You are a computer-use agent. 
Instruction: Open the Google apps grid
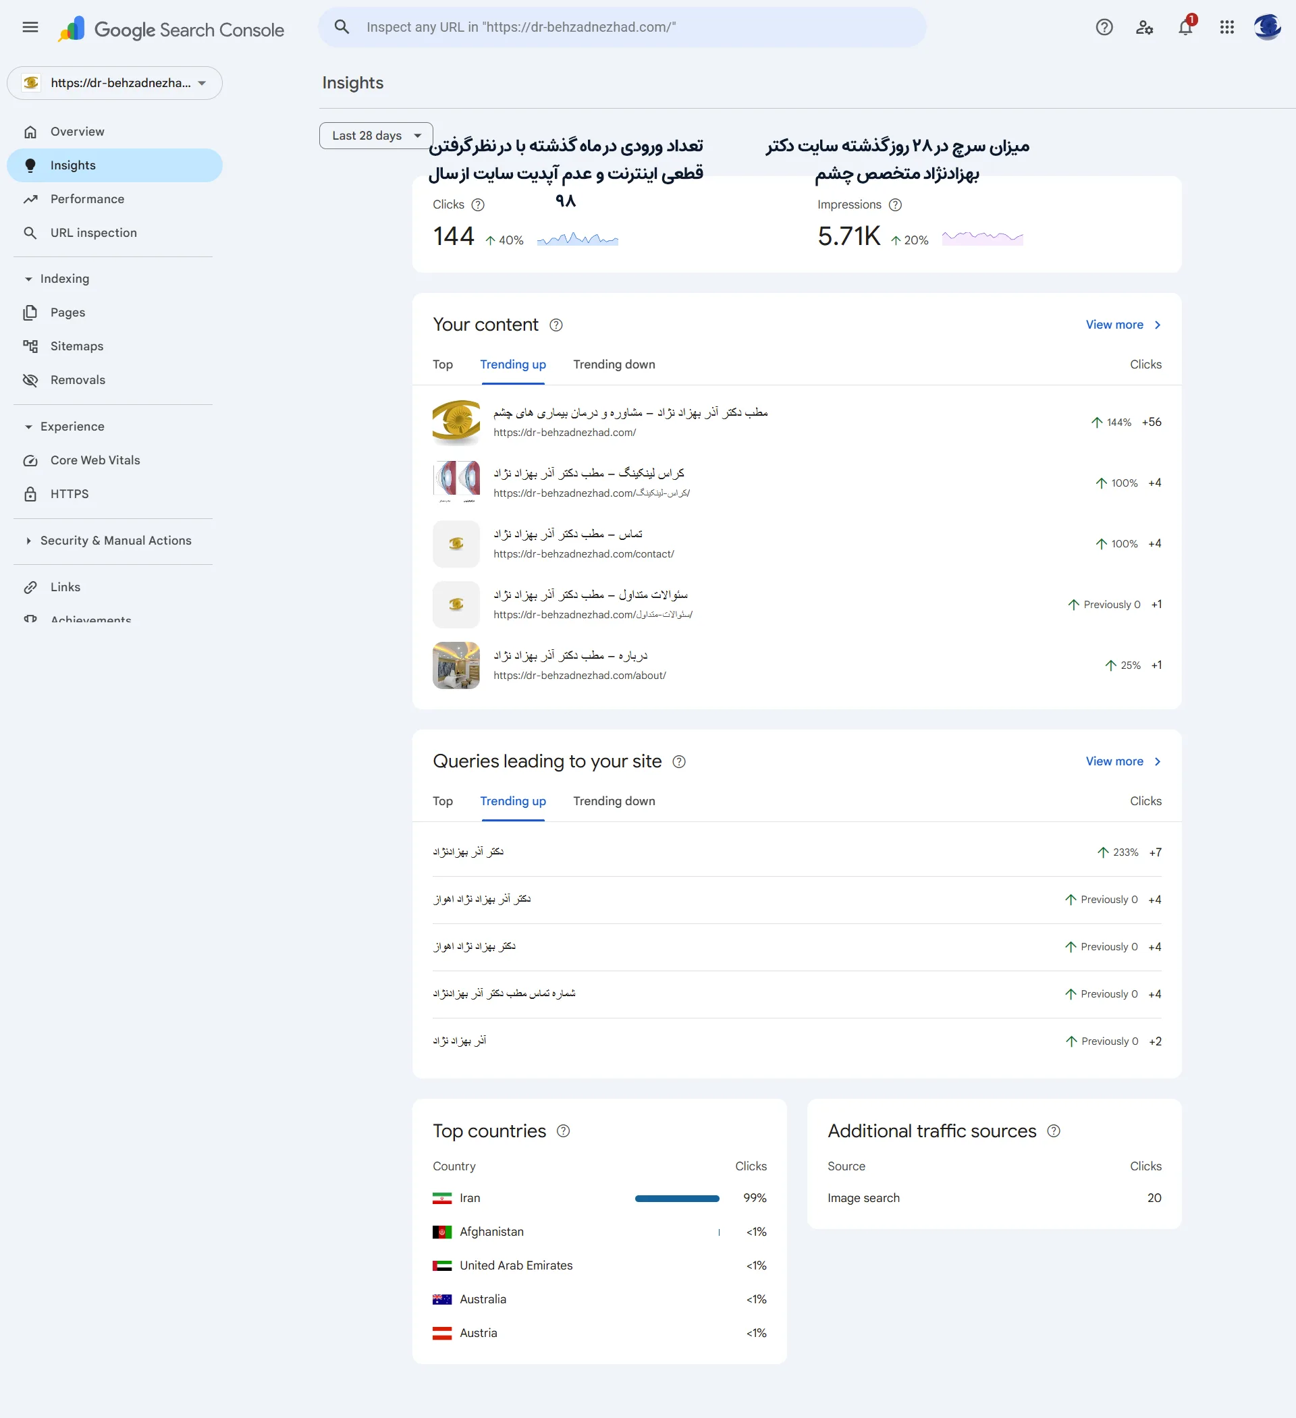[x=1227, y=28]
